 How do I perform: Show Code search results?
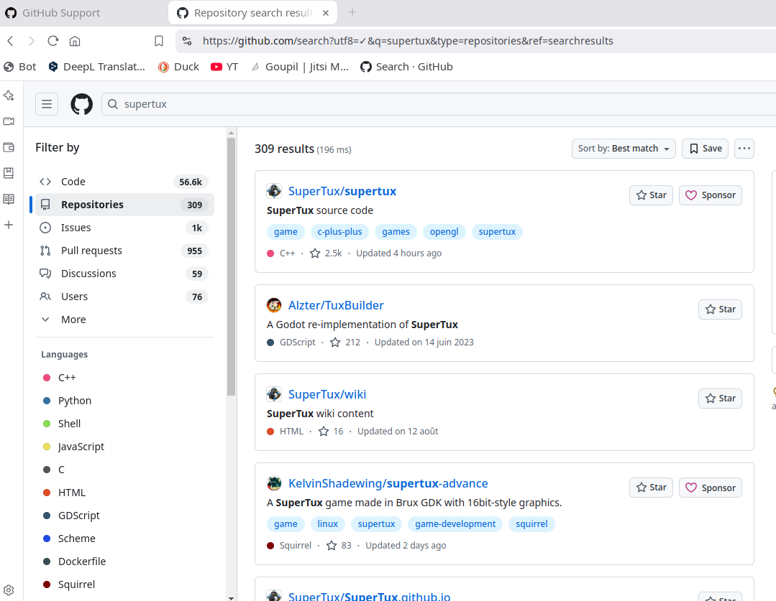click(x=124, y=182)
